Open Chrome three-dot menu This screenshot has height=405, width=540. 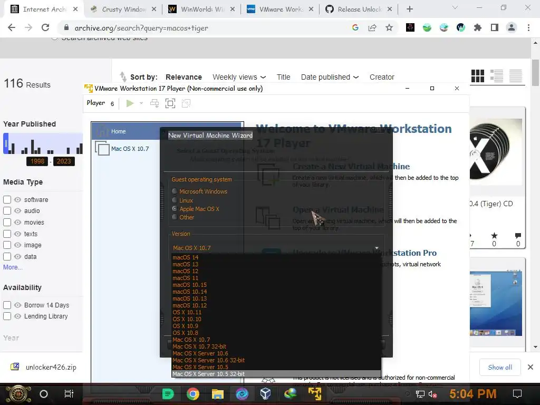(x=528, y=28)
